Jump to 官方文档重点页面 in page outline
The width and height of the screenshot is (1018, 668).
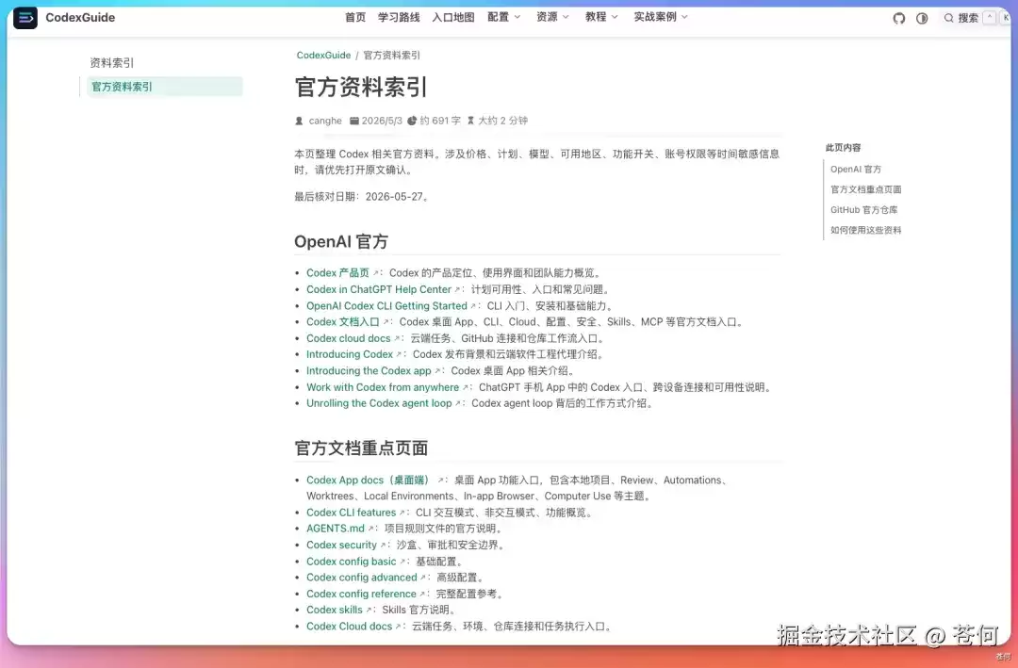pos(866,189)
